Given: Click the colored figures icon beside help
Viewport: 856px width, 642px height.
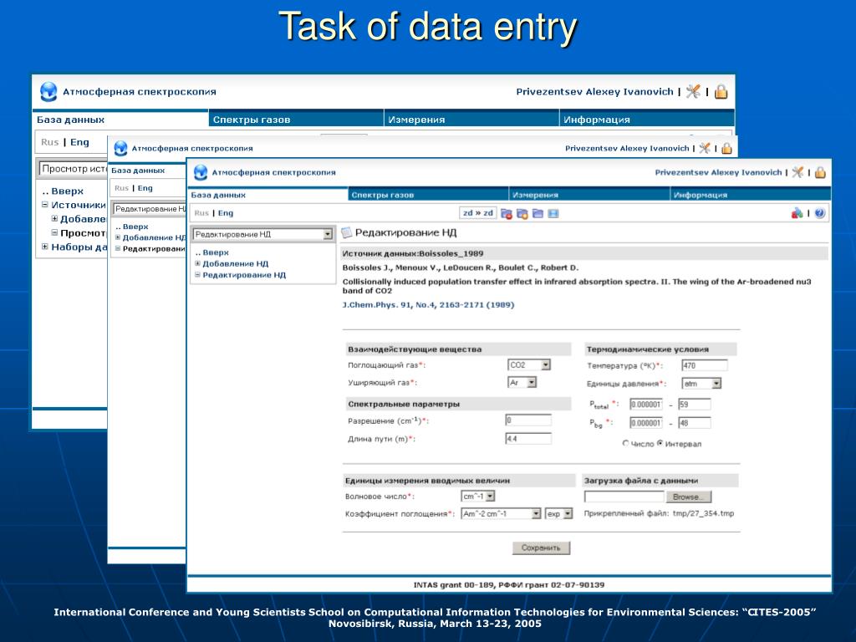Looking at the screenshot, I should click(797, 213).
